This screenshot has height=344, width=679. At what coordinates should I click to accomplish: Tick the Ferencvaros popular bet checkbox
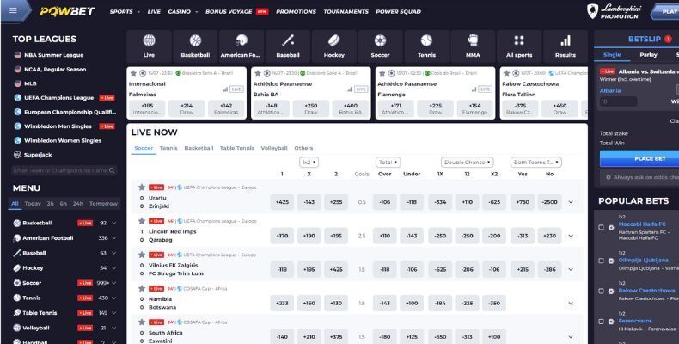601,322
